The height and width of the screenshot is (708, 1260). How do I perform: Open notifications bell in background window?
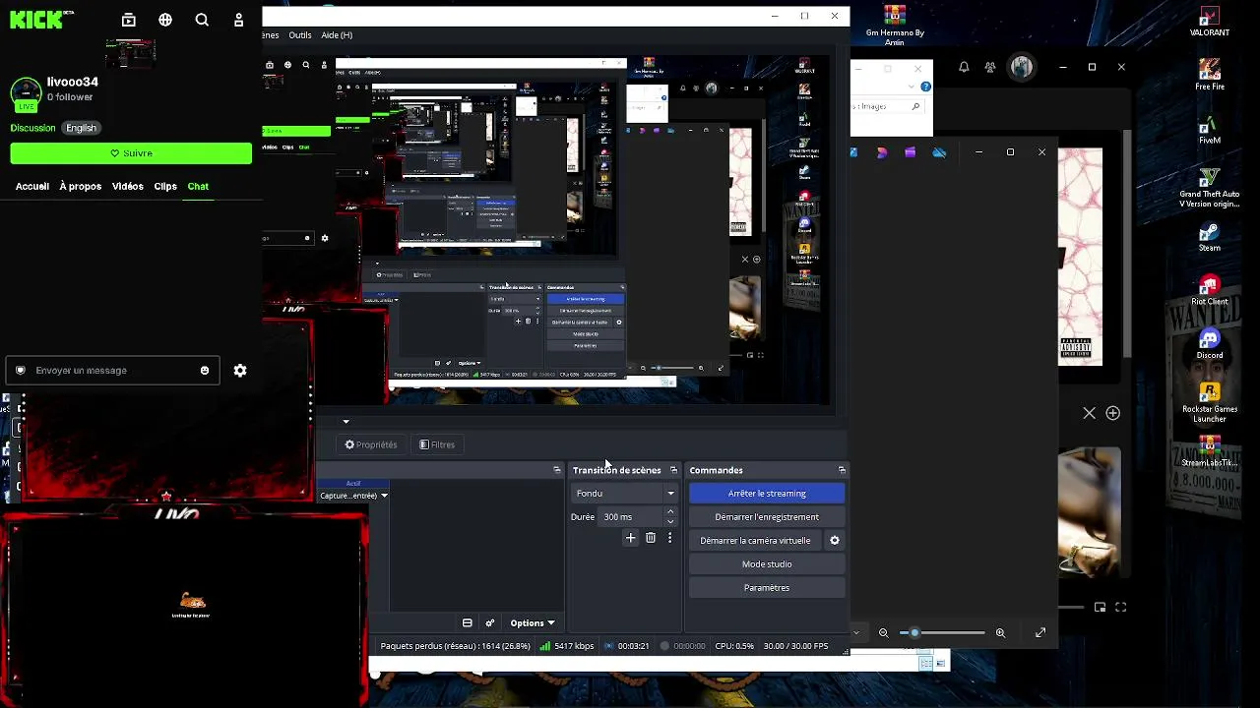coord(964,67)
